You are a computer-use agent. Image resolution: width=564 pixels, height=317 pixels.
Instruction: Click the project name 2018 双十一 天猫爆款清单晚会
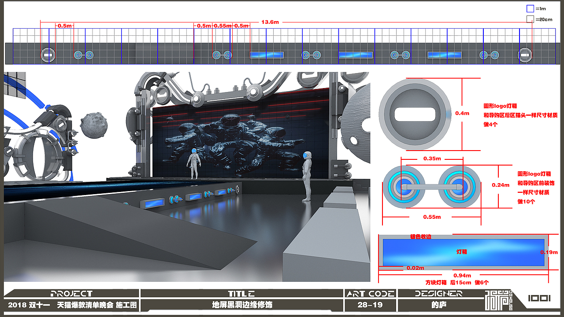pos(60,305)
